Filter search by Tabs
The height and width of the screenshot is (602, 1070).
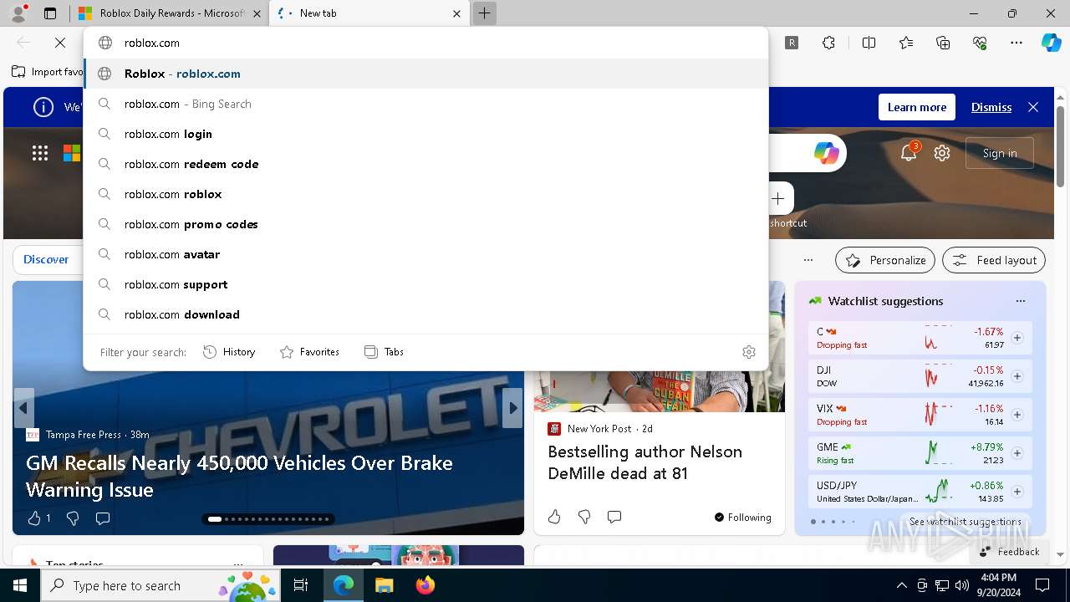[385, 352]
